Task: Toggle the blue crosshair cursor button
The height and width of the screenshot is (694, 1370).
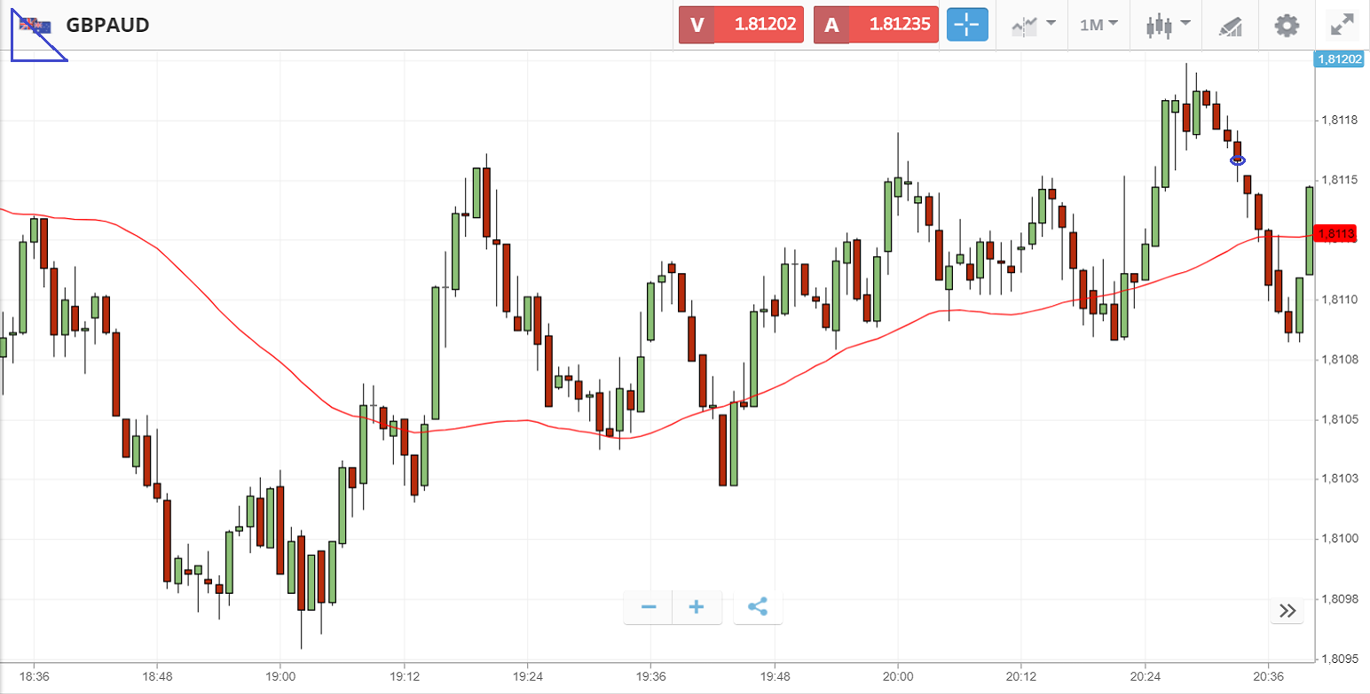Action: tap(966, 25)
